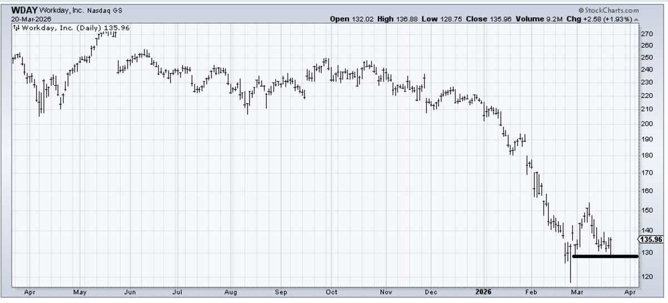Click the 120 price axis label
The image size is (668, 303).
[646, 277]
